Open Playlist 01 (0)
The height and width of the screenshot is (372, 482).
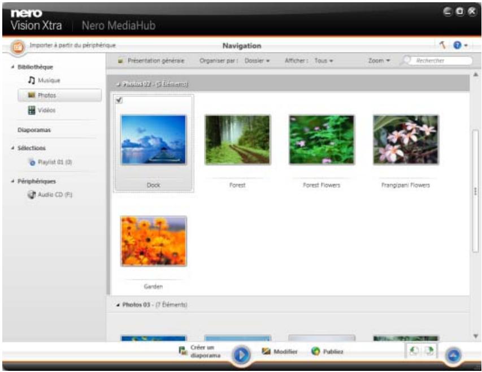(55, 162)
